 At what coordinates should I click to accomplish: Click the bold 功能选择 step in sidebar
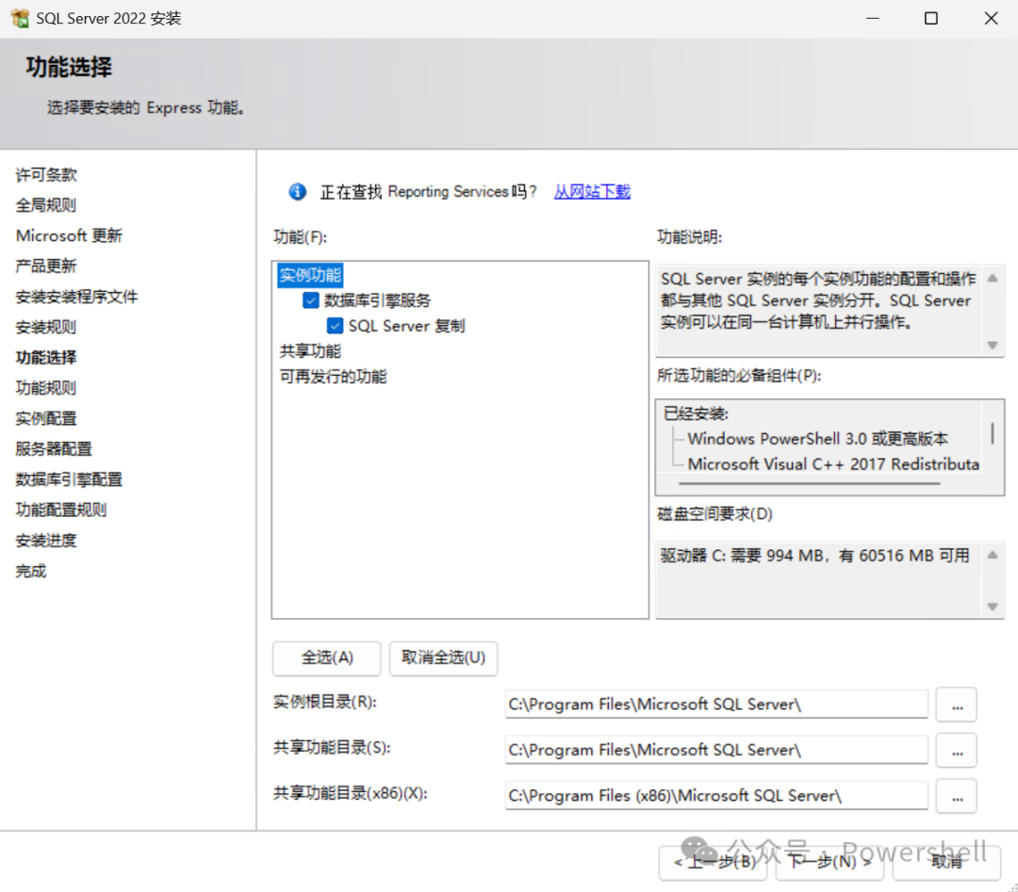coord(46,357)
